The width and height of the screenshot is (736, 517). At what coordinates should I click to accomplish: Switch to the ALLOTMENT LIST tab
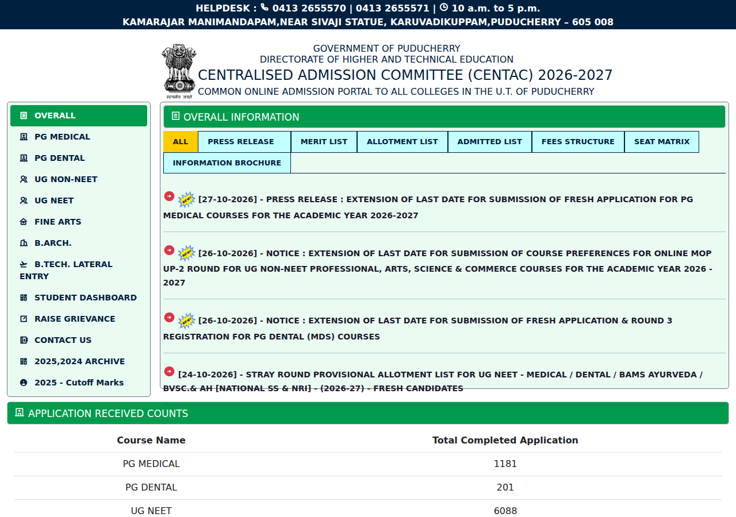[402, 142]
